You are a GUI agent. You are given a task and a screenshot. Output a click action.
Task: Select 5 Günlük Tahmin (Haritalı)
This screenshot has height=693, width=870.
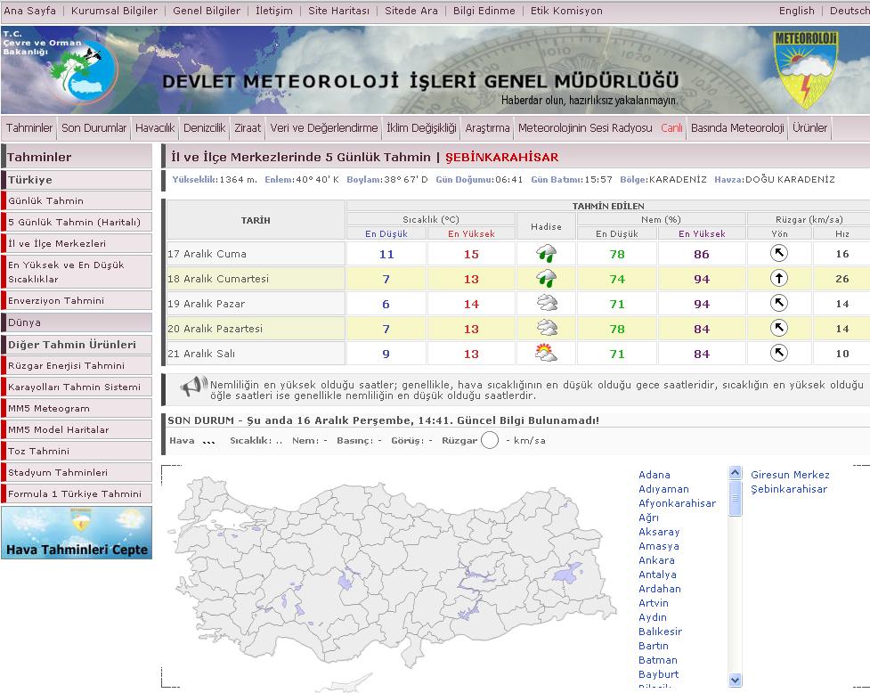click(77, 222)
